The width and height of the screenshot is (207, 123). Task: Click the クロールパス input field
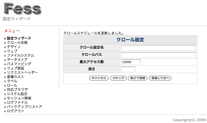(158, 55)
